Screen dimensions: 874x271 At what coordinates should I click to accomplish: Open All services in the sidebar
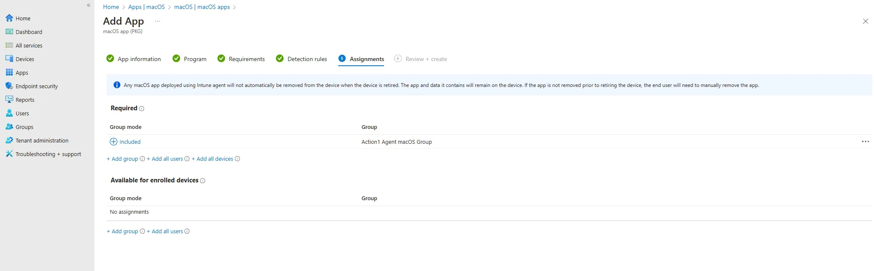pos(29,45)
